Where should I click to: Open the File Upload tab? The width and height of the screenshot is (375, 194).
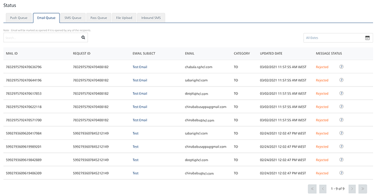point(124,18)
